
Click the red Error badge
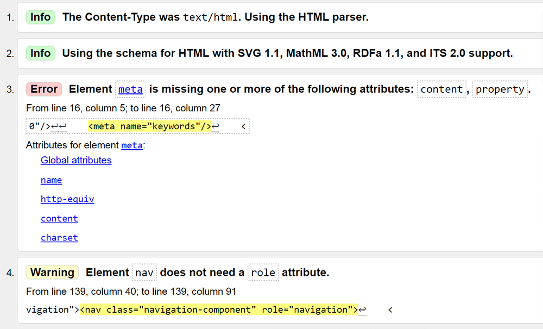coord(44,90)
